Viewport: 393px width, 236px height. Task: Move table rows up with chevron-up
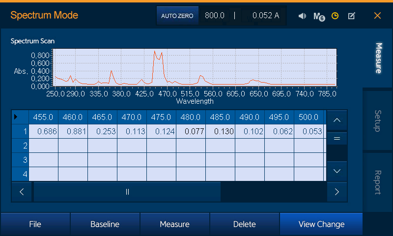337,120
